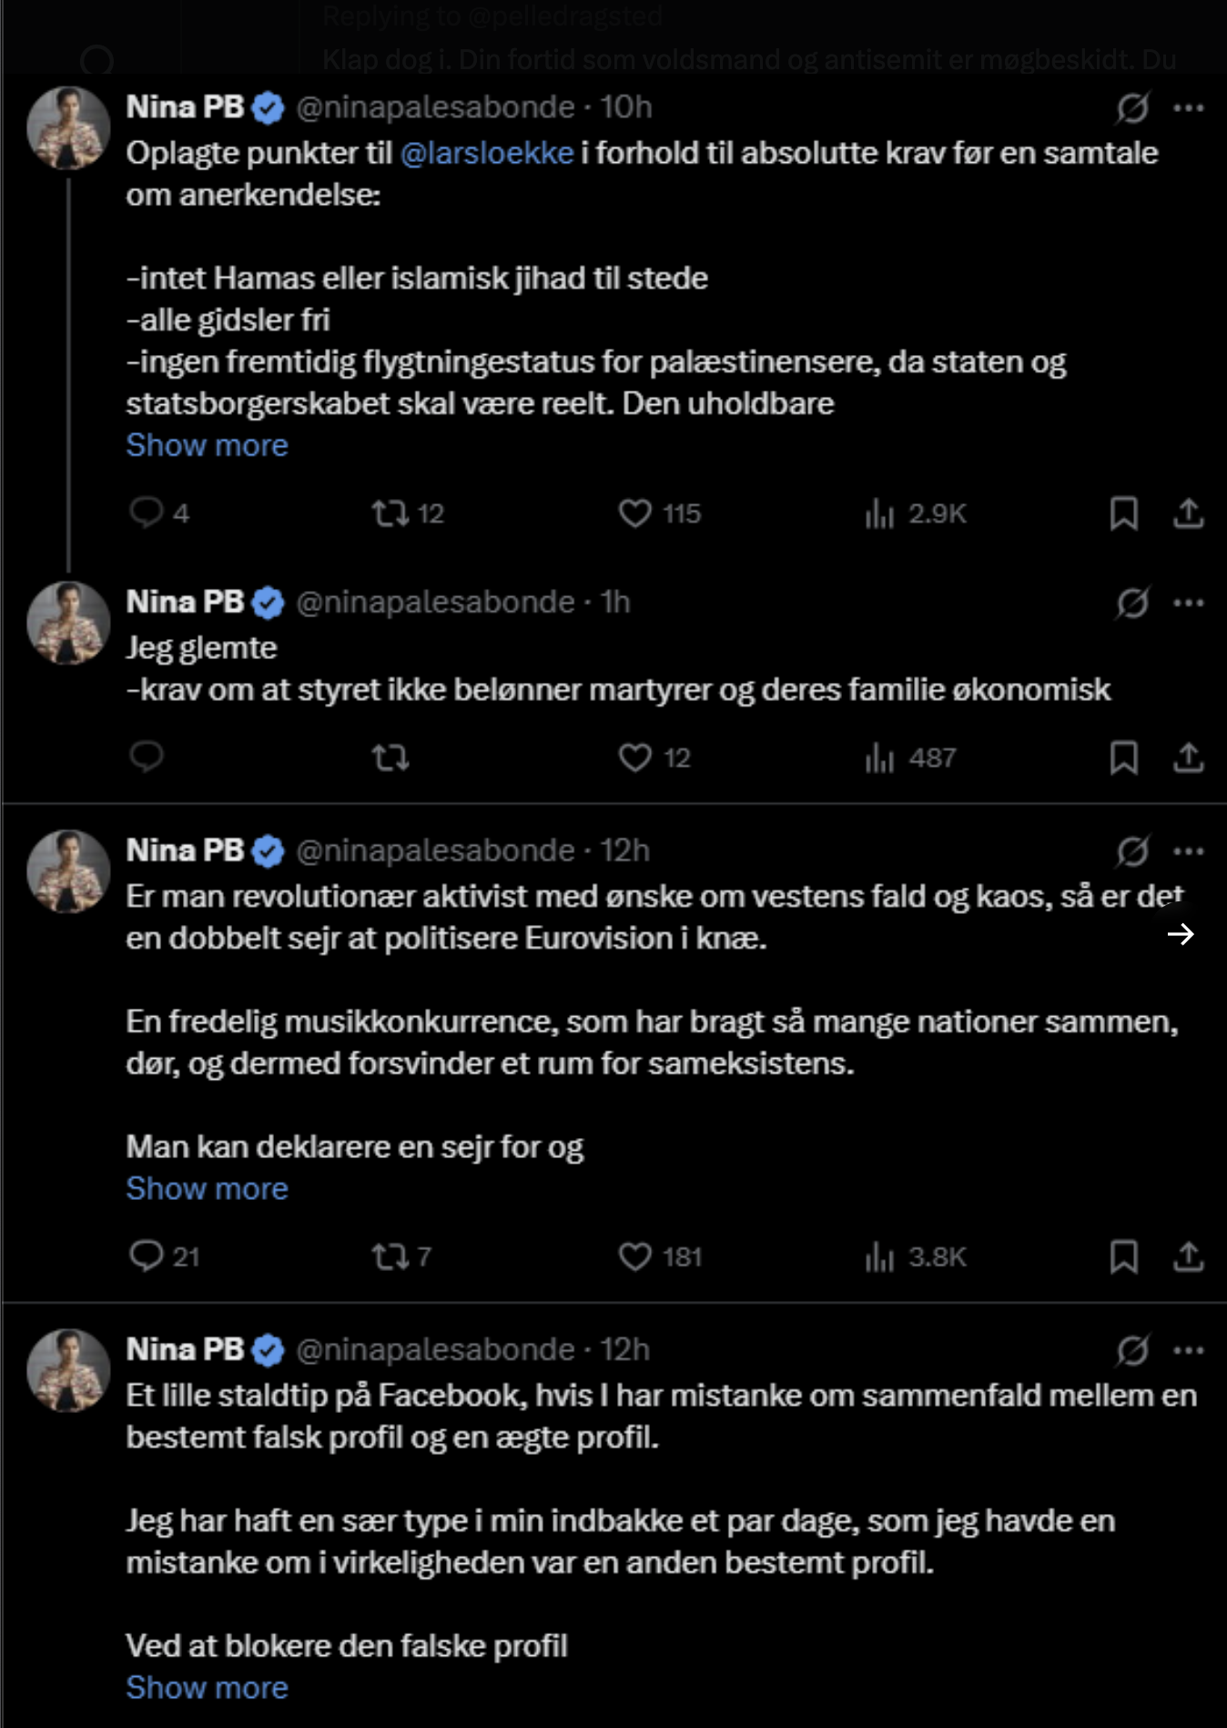Image resolution: width=1227 pixels, height=1728 pixels.
Task: Open Nina PB avatar on Facebook staldtip tweet
Action: (x=68, y=1370)
